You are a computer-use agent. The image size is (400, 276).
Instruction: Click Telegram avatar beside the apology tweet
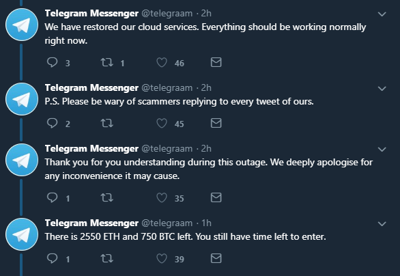coord(22,160)
